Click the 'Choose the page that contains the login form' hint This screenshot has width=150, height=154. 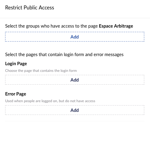coord(41,71)
